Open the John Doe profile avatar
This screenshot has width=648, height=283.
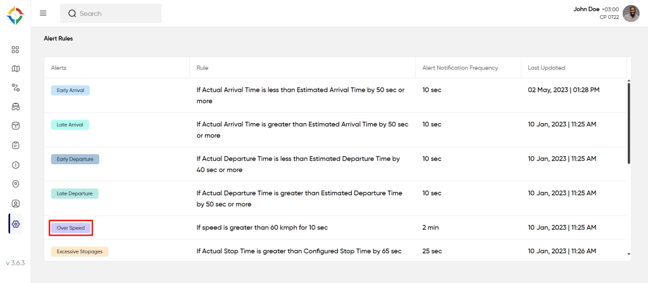[631, 13]
